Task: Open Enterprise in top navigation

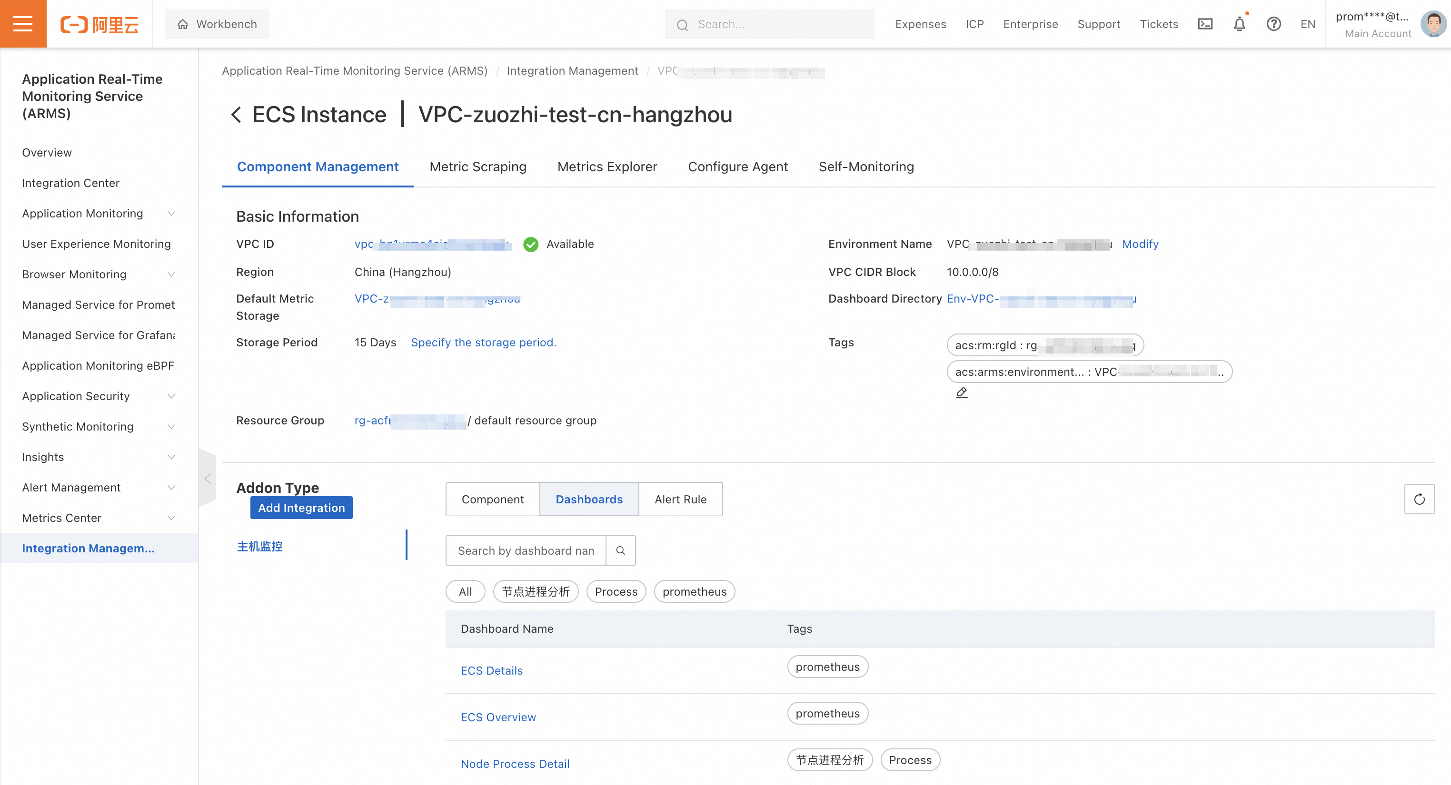Action: (1030, 24)
